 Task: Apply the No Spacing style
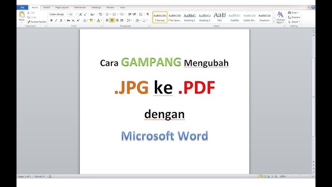click(x=175, y=17)
